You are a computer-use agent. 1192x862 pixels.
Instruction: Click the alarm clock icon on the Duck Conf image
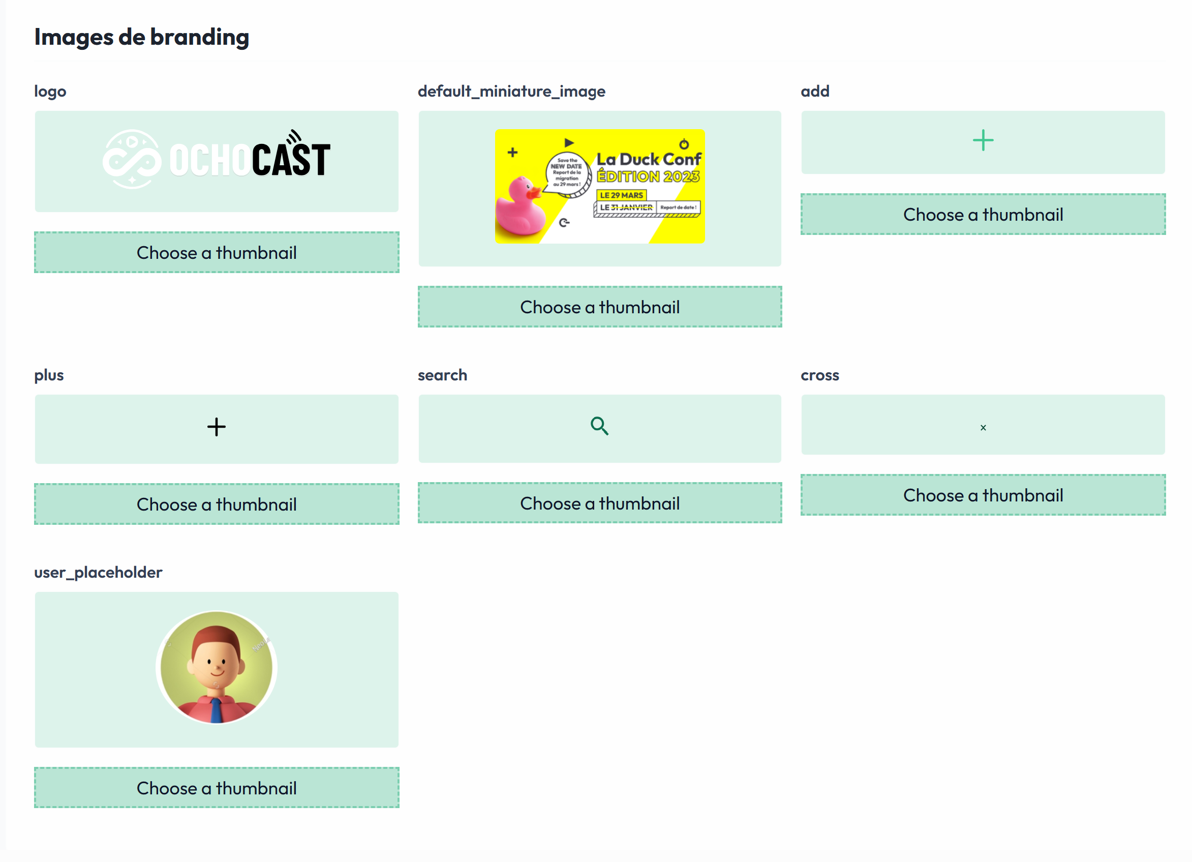(x=684, y=143)
